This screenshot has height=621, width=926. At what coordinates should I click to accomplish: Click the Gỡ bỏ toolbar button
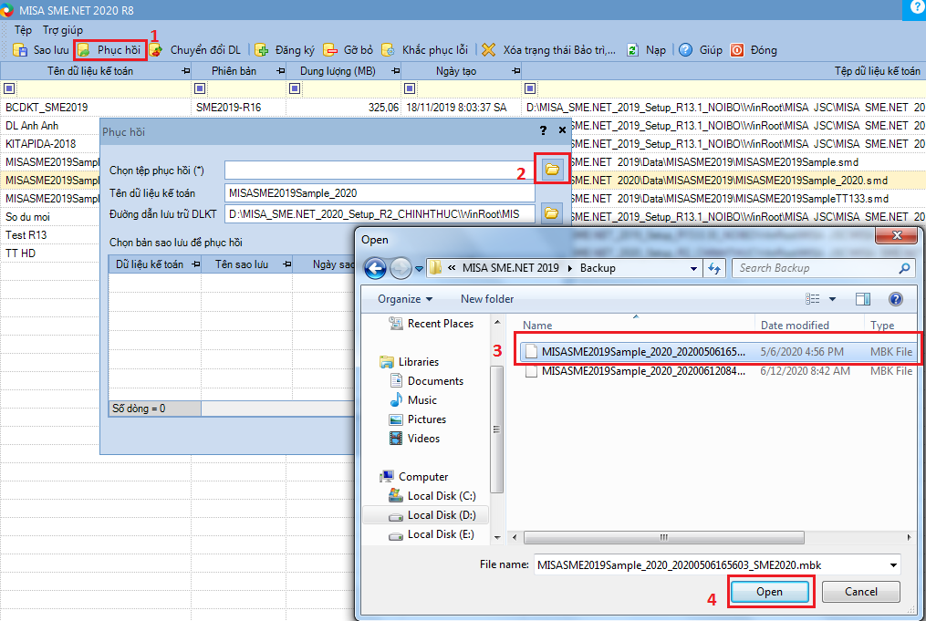coord(349,50)
